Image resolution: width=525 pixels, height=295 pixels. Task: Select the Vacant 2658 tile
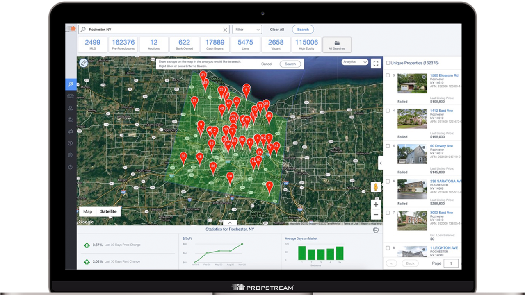(x=276, y=45)
